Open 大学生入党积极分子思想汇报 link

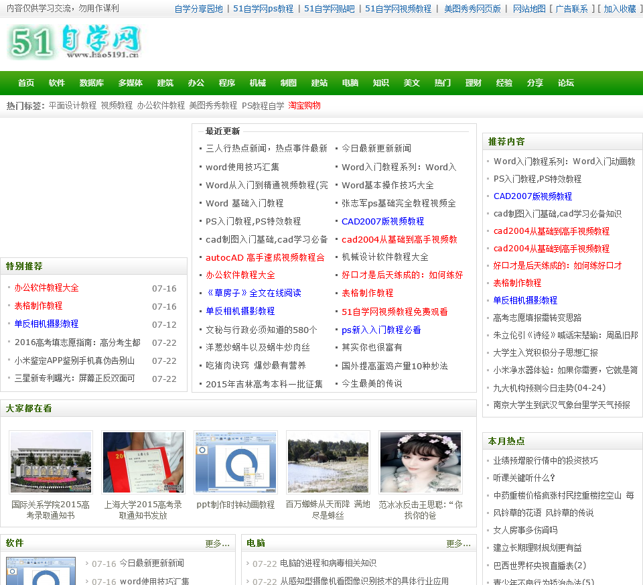545,352
